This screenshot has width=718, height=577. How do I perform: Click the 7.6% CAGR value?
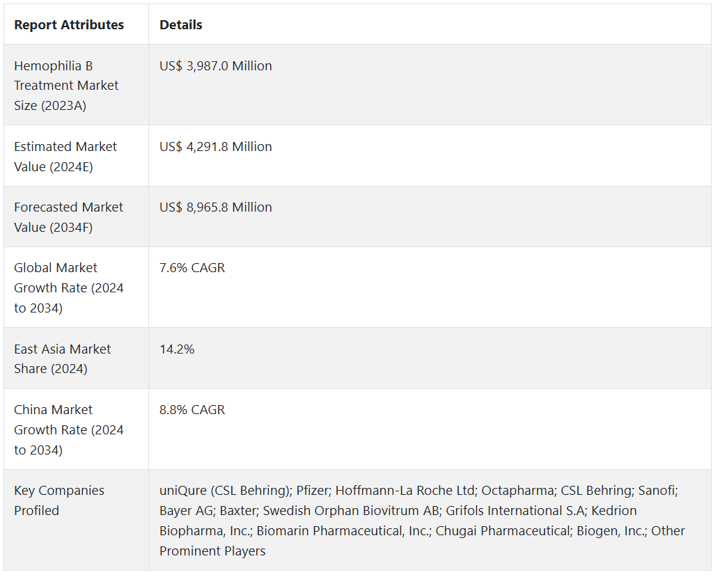(x=192, y=268)
